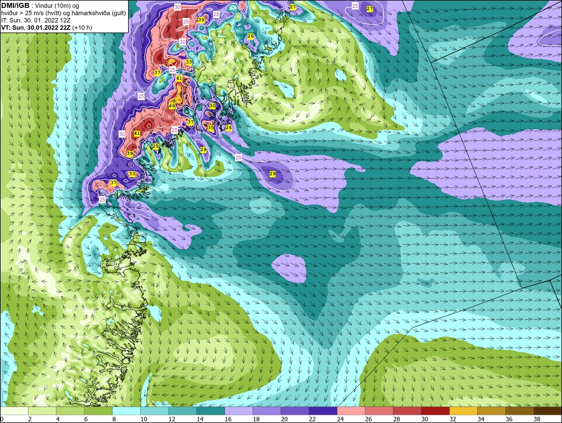Select the cyan swatch between 8 and 10
The image size is (562, 423).
(126, 411)
